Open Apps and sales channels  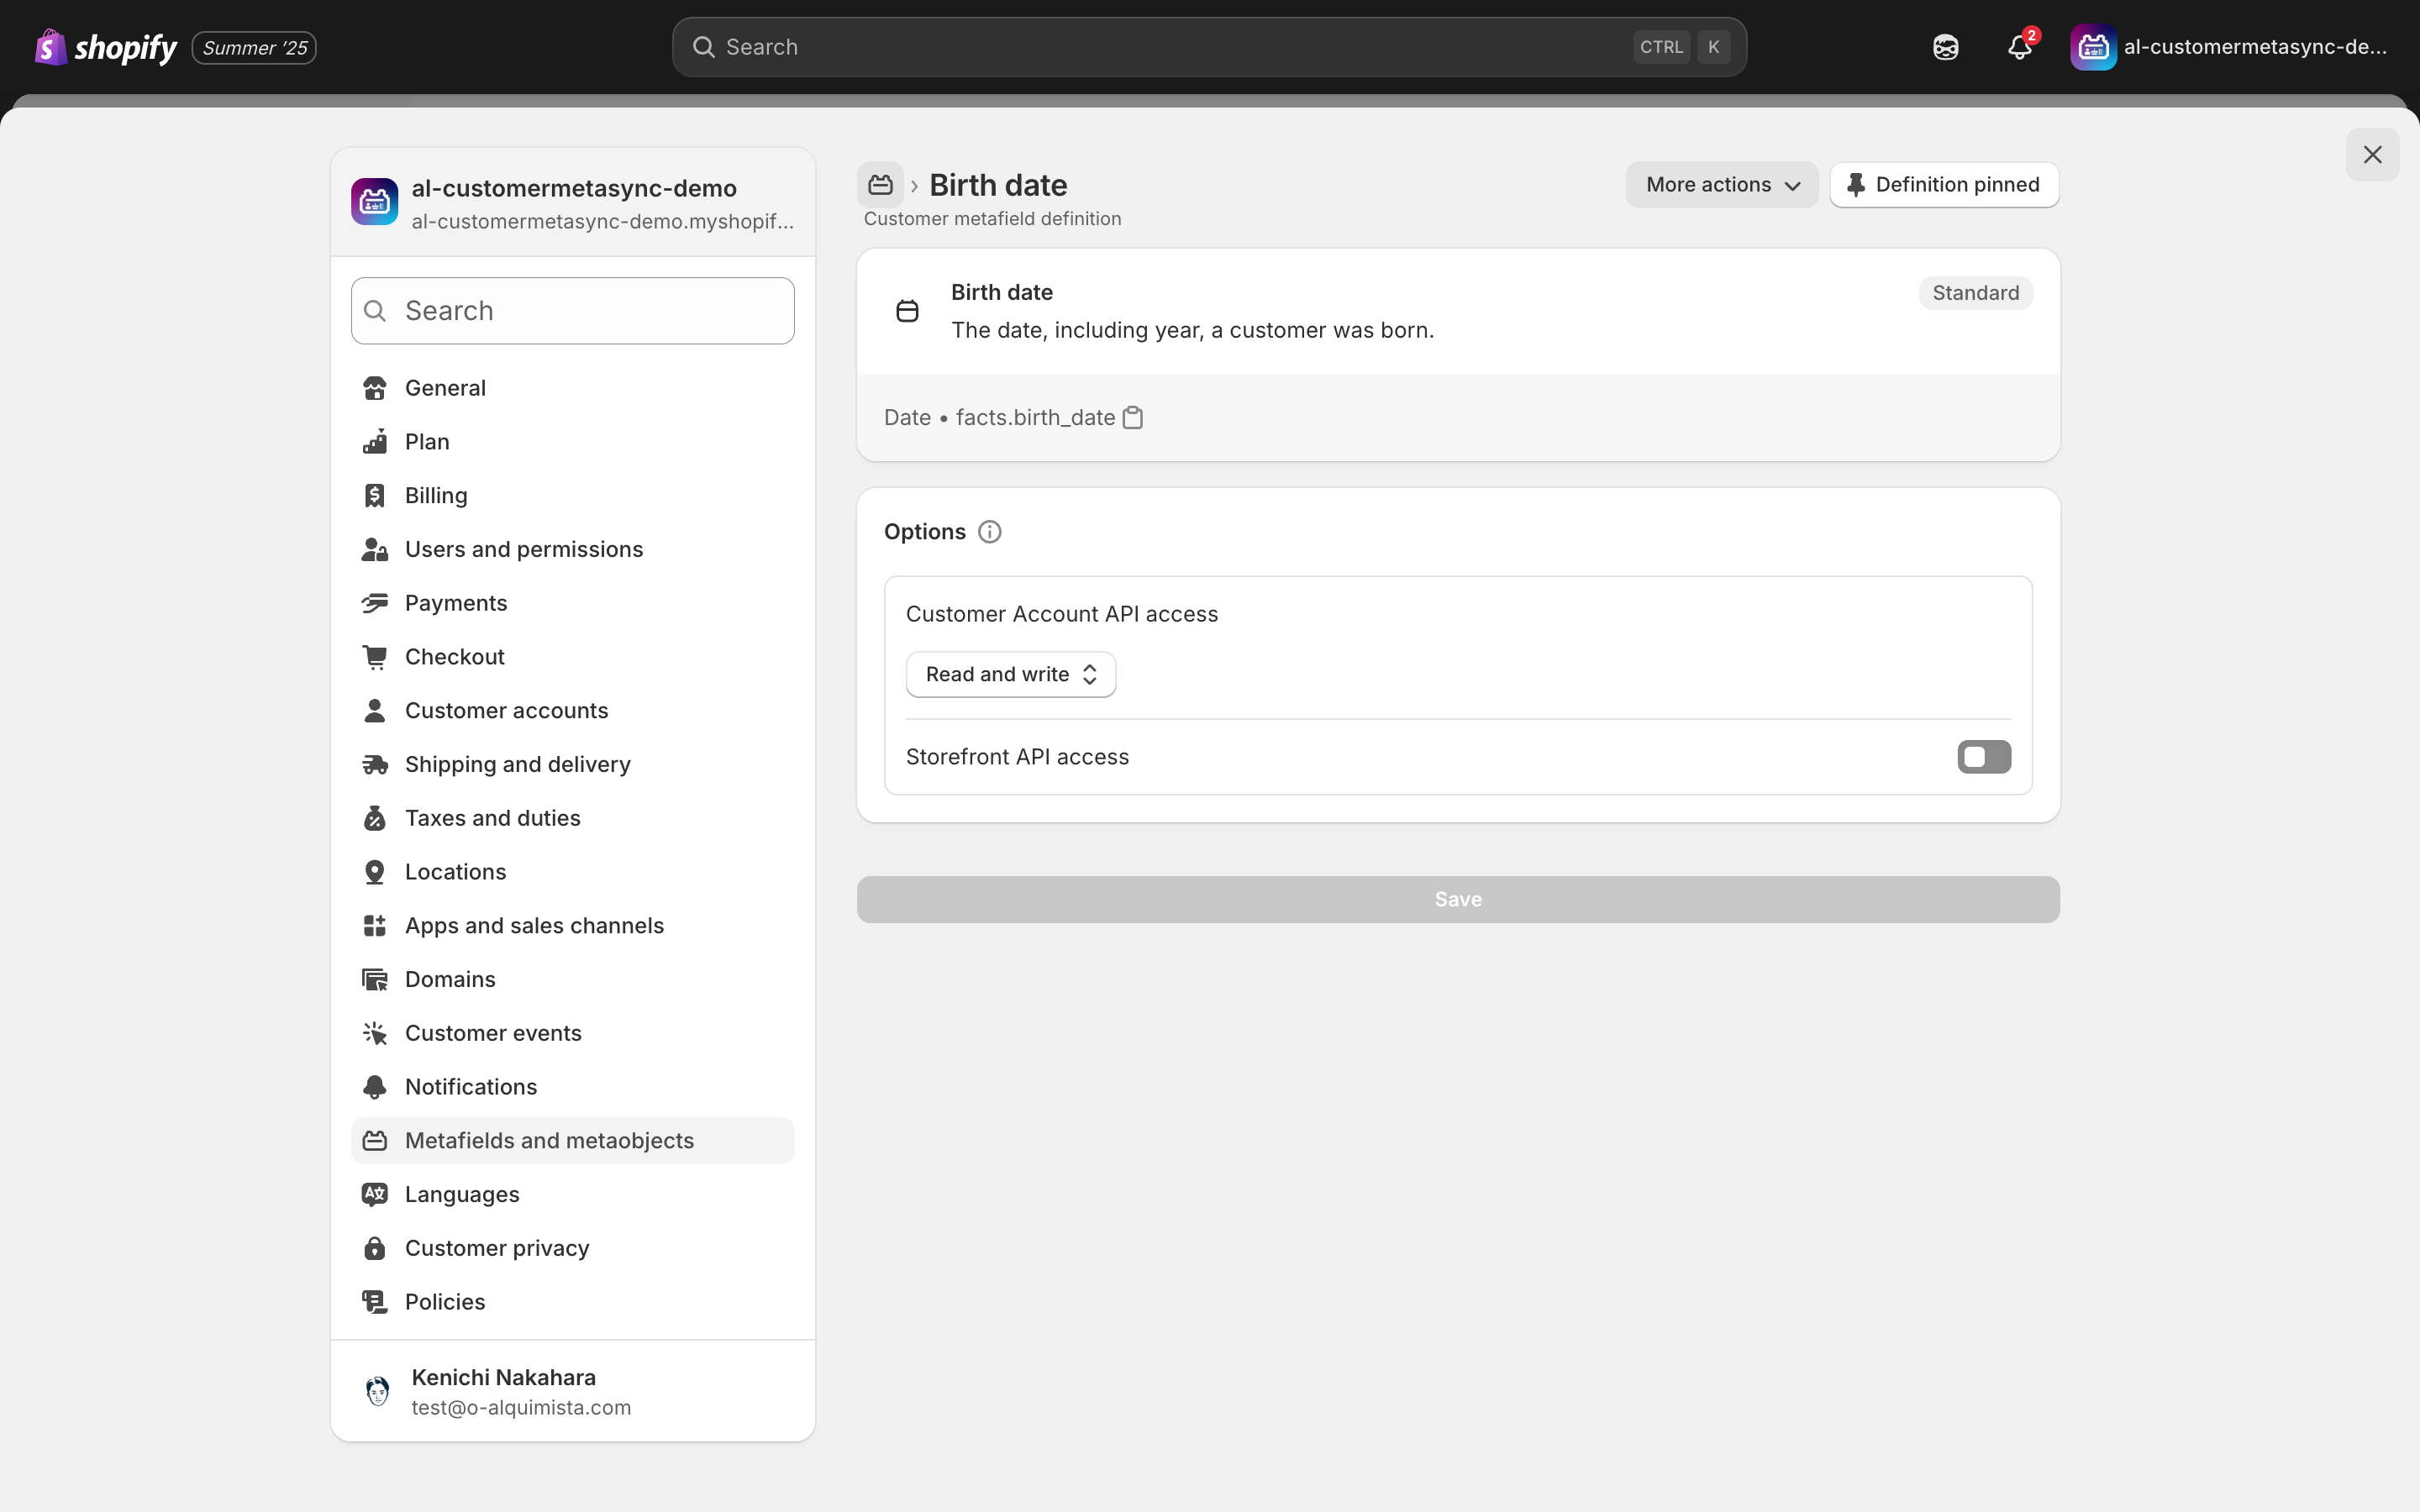pos(573,926)
